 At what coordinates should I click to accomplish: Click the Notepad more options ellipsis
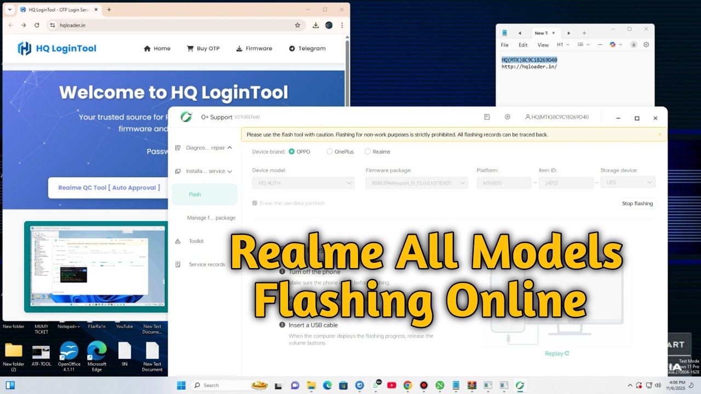click(600, 45)
